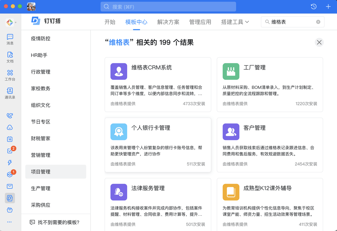Expand the 搭建工具 dropdown menu
337x231 pixels.
click(x=235, y=22)
